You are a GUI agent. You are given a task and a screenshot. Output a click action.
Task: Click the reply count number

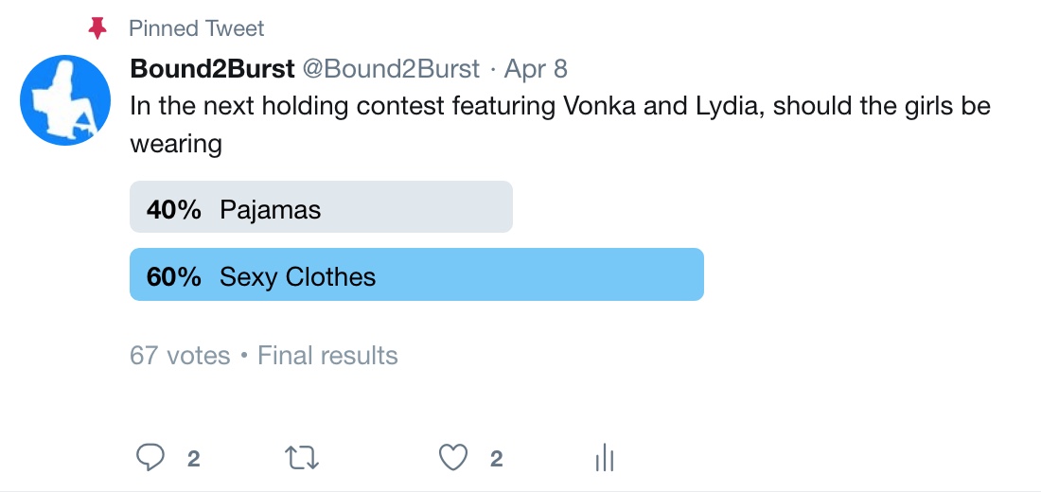(x=193, y=460)
